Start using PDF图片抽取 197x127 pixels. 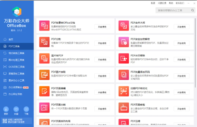click(102, 76)
